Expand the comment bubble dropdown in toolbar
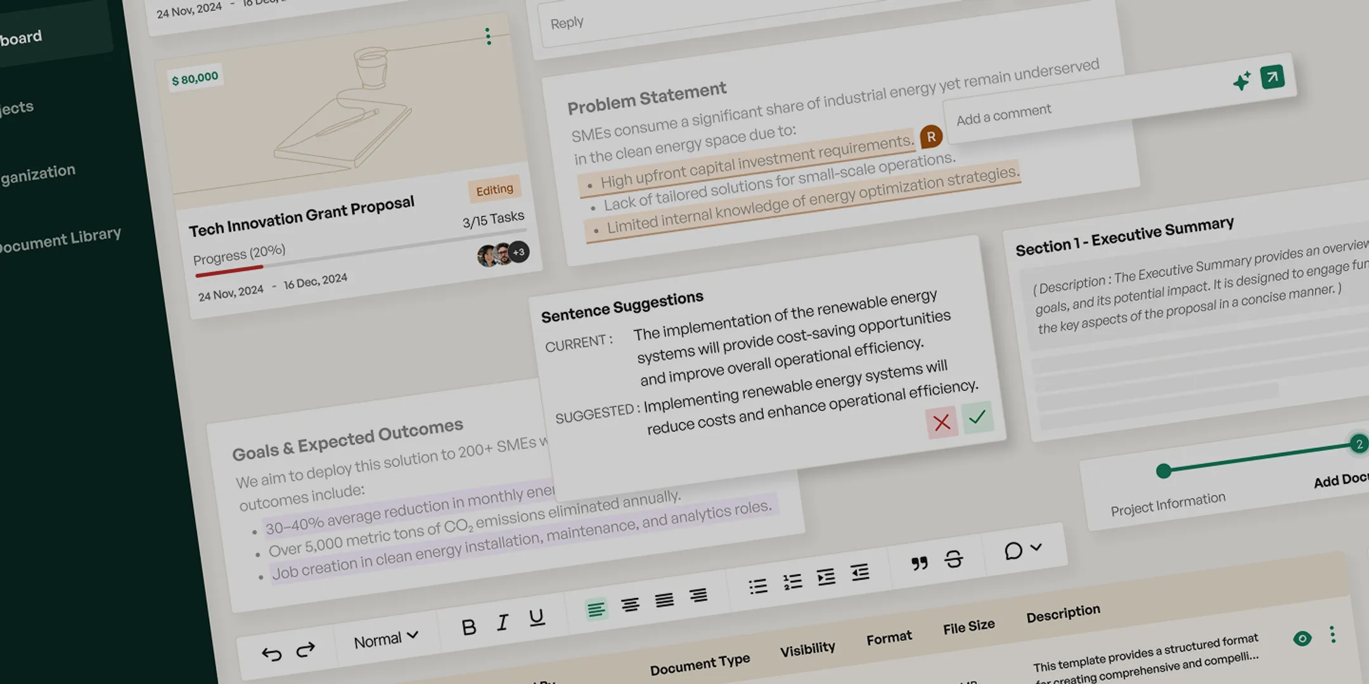The height and width of the screenshot is (684, 1369). pos(1022,550)
